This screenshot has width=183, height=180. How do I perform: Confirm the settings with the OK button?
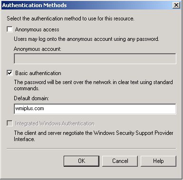(x=81, y=161)
